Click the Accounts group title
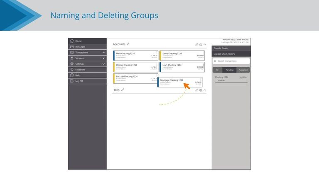Image resolution: width=319 pixels, height=179 pixels. click(119, 44)
